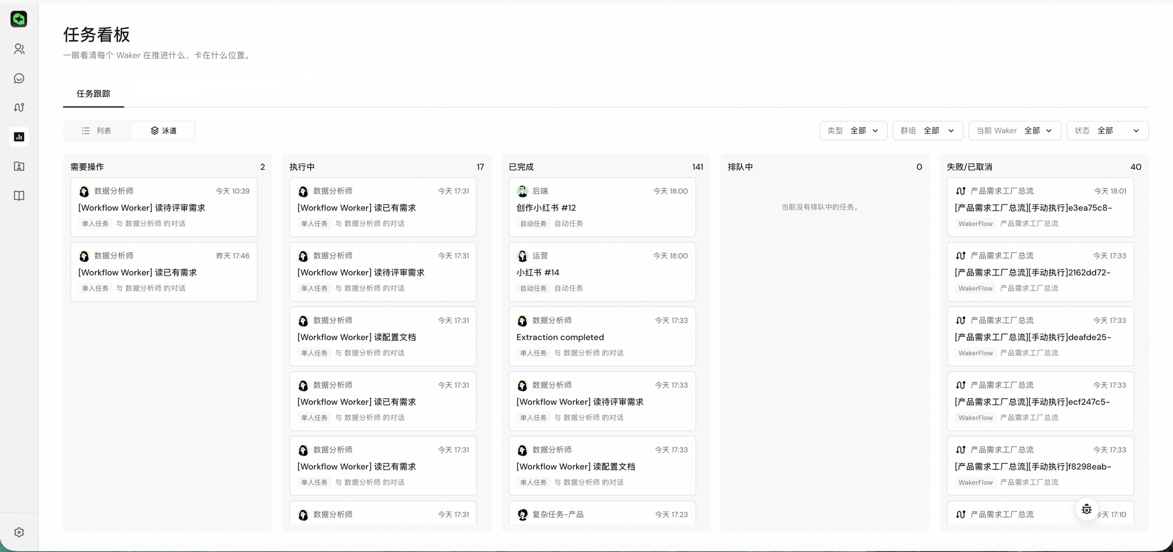Click workflow icon on ecf247c5 card

pos(960,385)
